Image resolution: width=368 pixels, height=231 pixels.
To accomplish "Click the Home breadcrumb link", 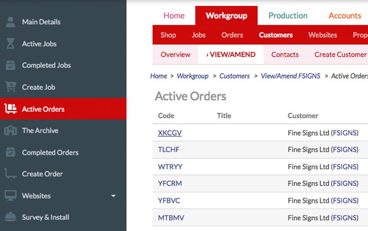I will [x=159, y=76].
